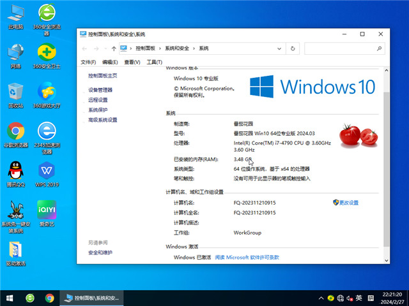Open the WPS 2019 desktop icon
This screenshot has width=409, height=306.
tap(47, 174)
